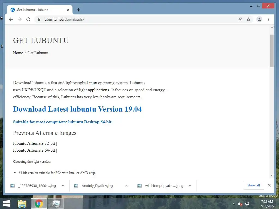Open the Chrome profile avatar menu
This screenshot has width=279, height=209.
pyautogui.click(x=259, y=19)
